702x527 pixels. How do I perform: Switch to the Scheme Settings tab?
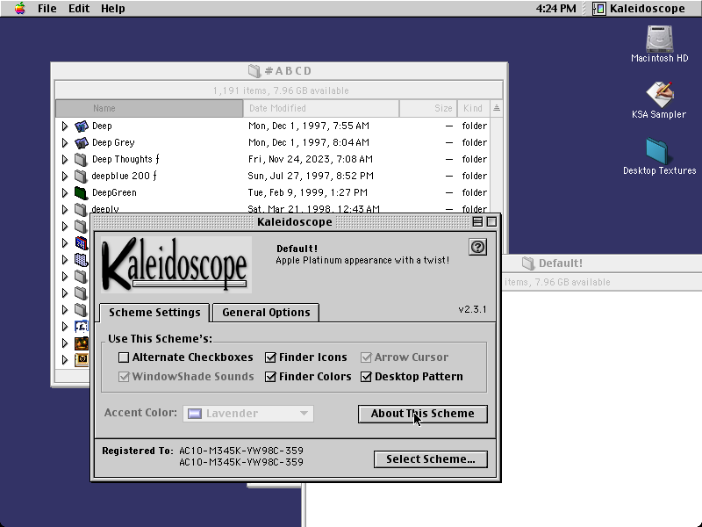click(154, 313)
